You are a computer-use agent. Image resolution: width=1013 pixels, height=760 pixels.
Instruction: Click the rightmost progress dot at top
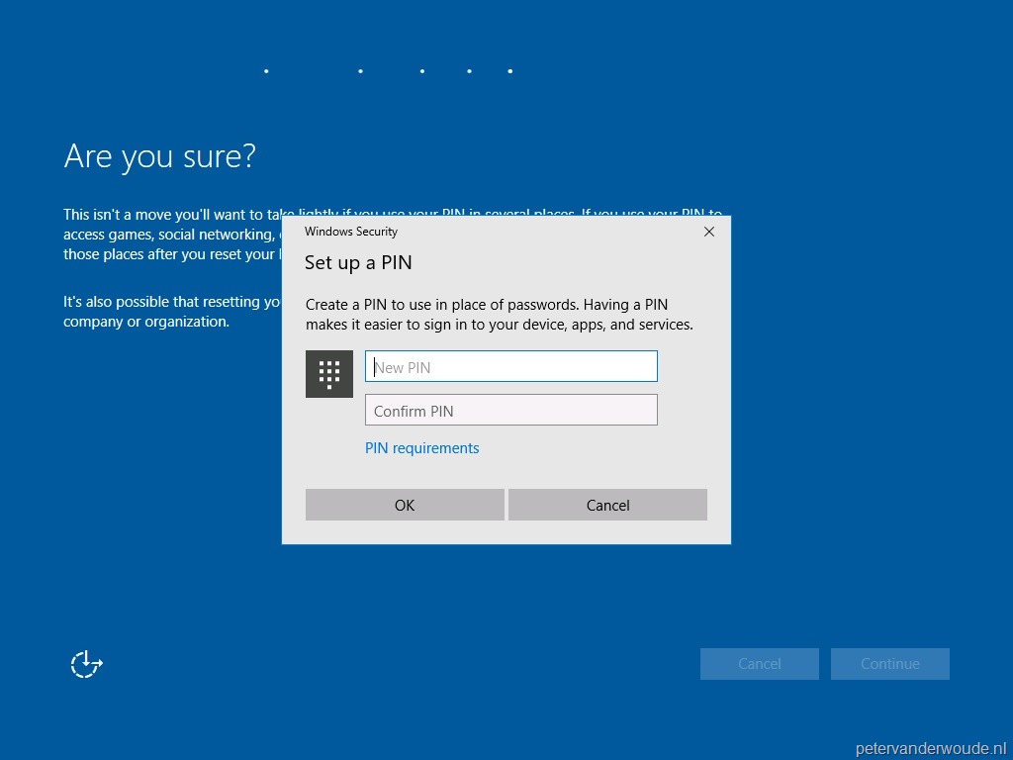(509, 70)
